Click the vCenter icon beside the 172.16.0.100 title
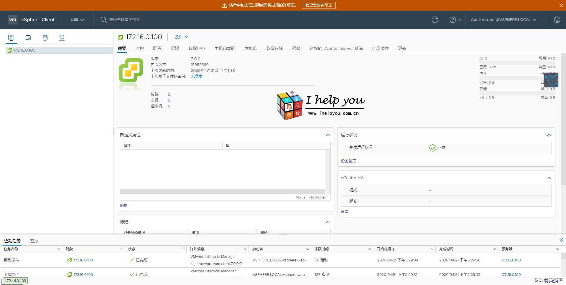Screen dimensions: 566x285 point(120,37)
